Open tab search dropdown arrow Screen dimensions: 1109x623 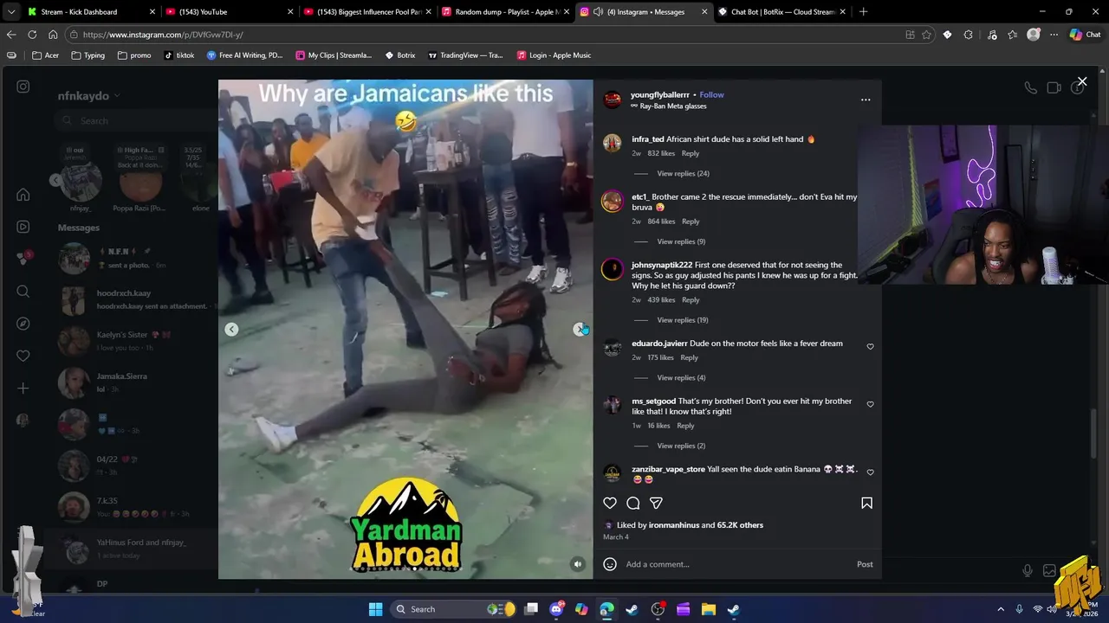pos(10,12)
